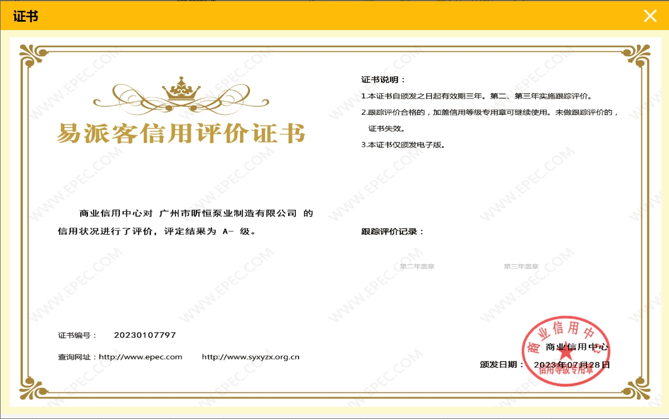
Task: Open the http://www.epec.com link
Action: click(141, 357)
